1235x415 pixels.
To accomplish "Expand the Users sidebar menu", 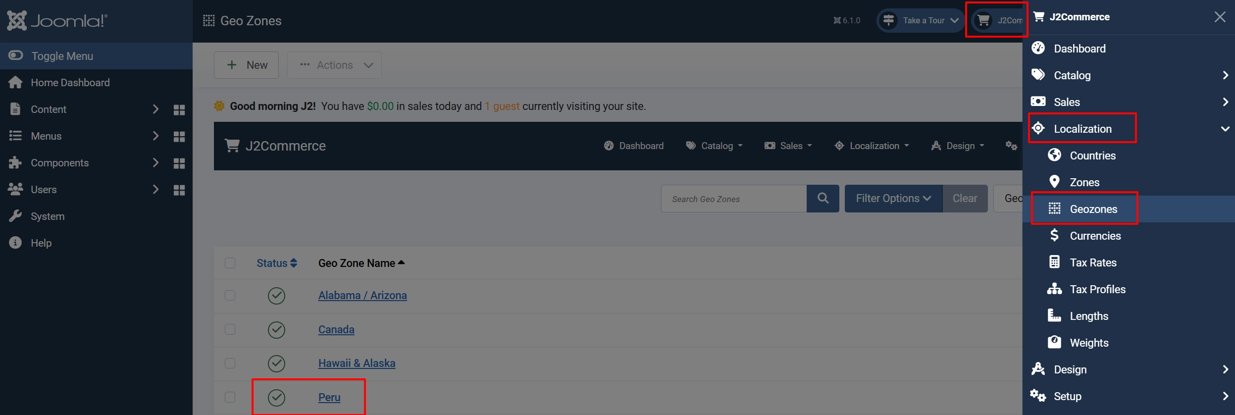I will 155,190.
